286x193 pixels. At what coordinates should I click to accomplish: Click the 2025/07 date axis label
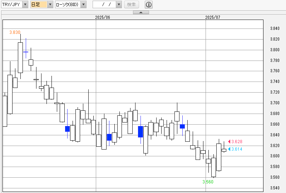(213, 17)
